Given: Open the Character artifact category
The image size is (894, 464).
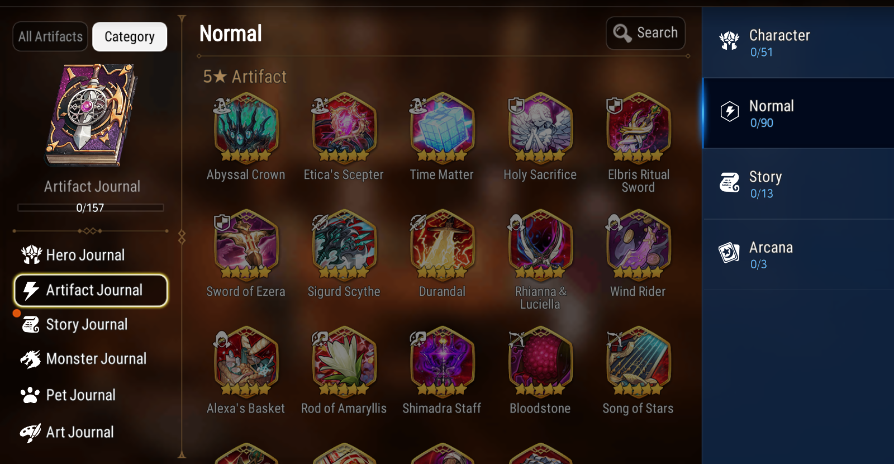Looking at the screenshot, I should point(798,42).
